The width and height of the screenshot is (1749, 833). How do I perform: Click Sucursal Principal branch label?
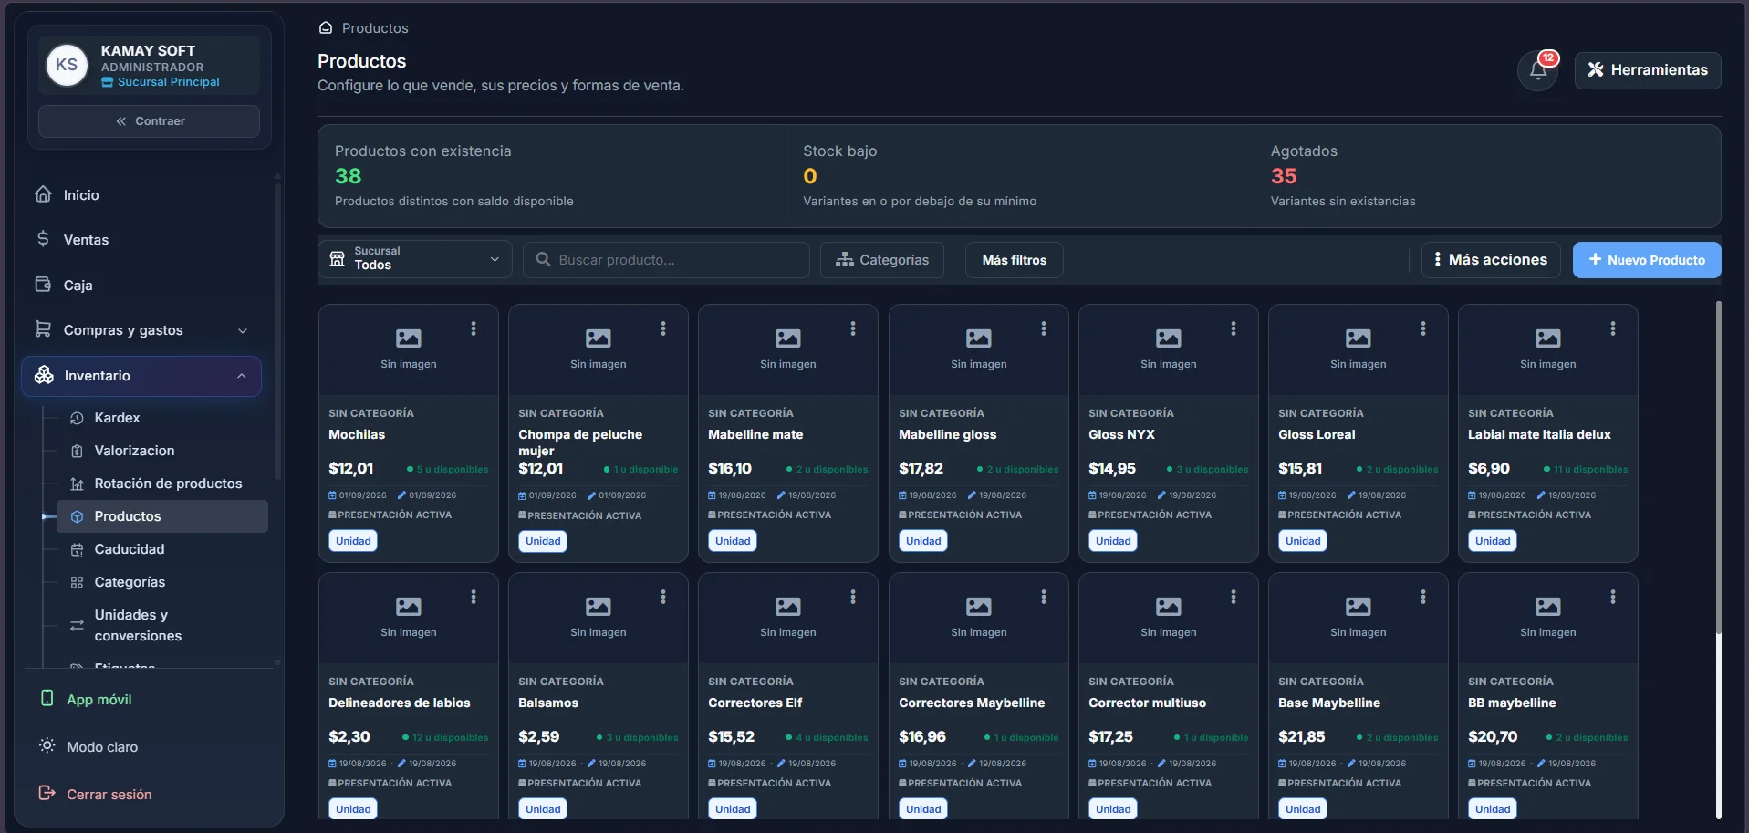(161, 82)
